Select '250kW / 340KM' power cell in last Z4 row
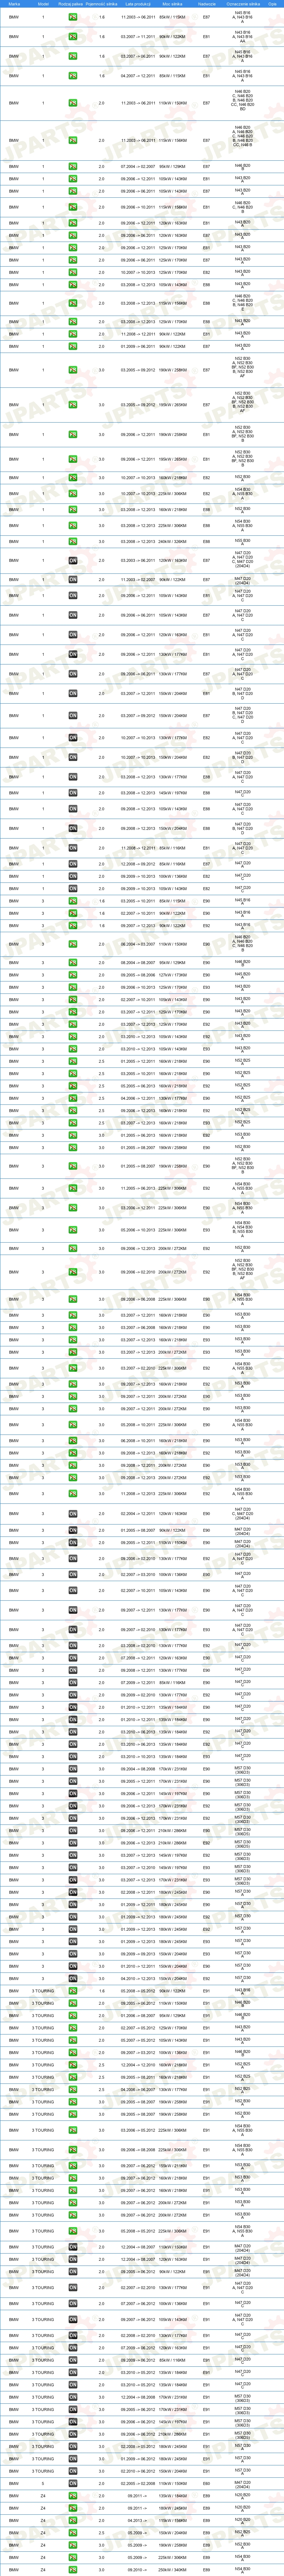Viewport: 284px width, 2576px height. tap(172, 2569)
